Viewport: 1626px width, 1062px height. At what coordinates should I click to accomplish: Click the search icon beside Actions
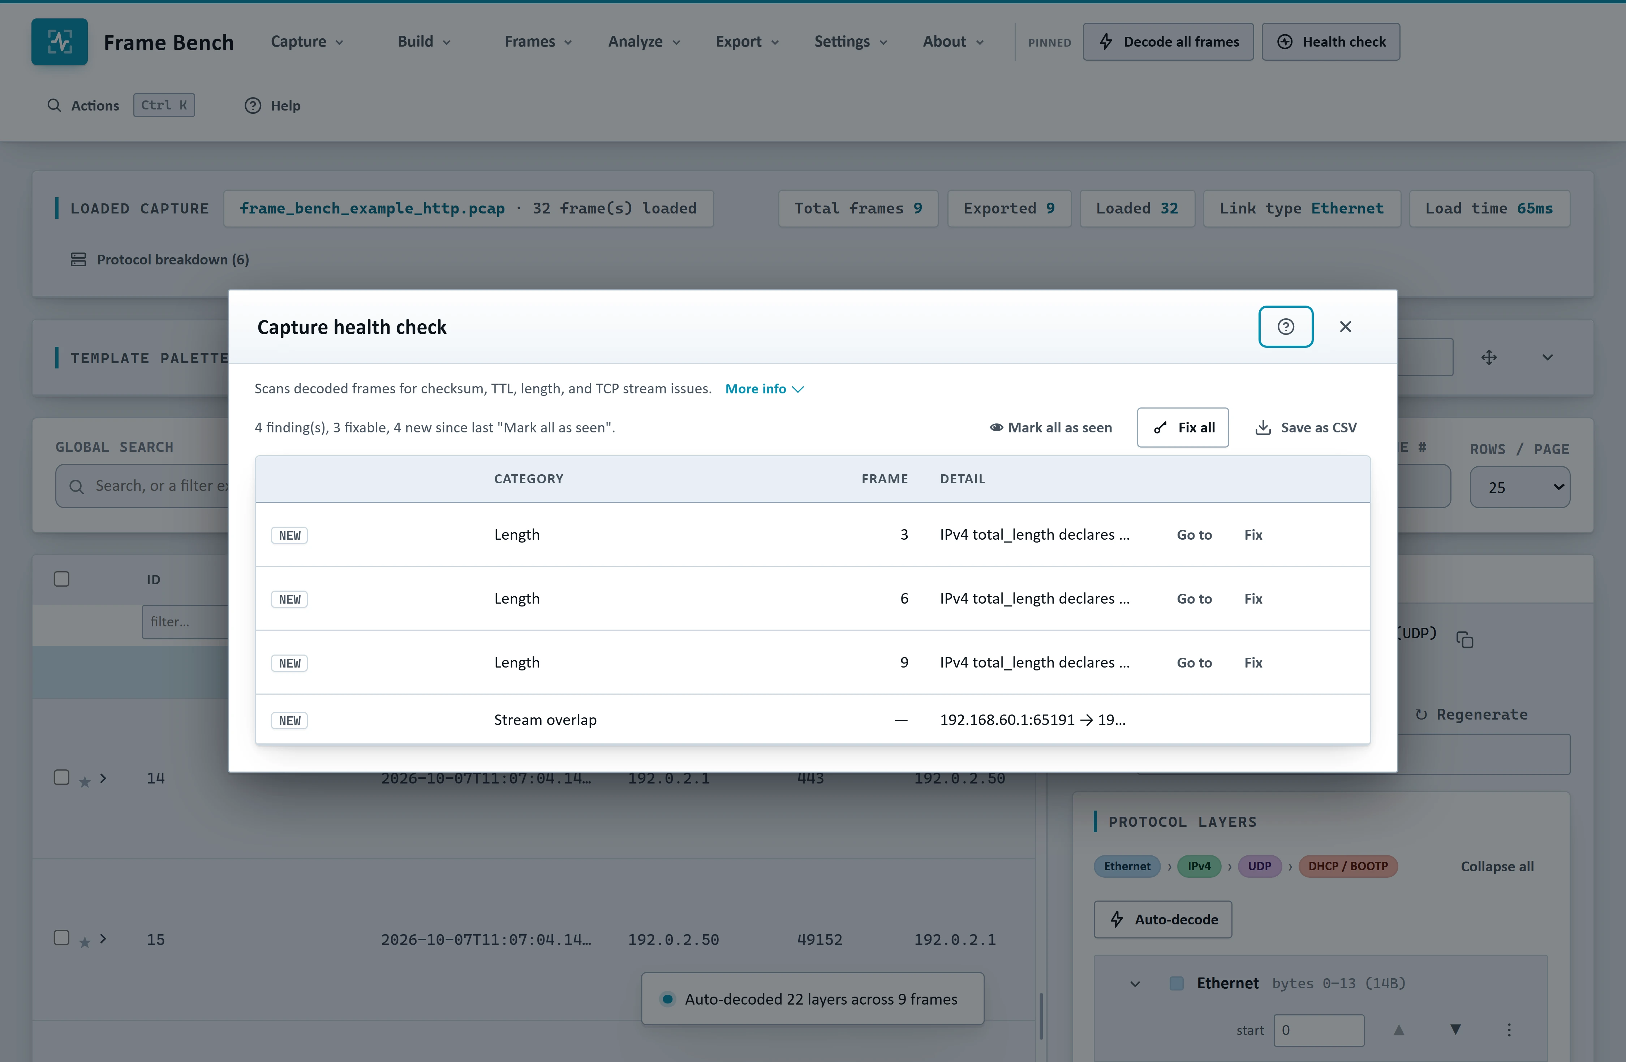(x=54, y=105)
